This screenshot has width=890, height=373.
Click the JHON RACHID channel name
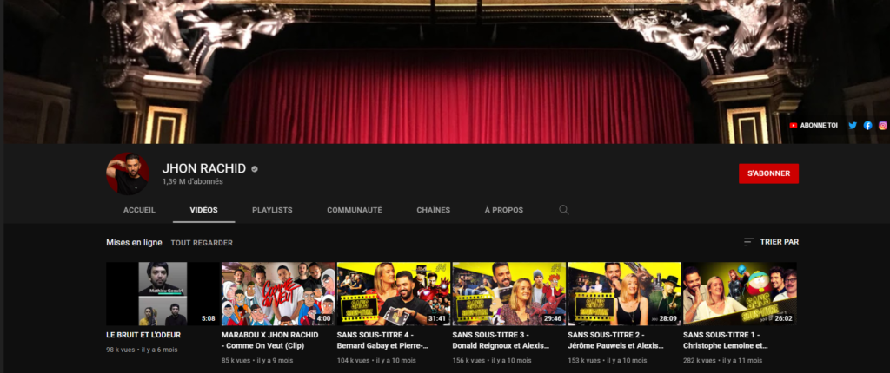coord(203,168)
